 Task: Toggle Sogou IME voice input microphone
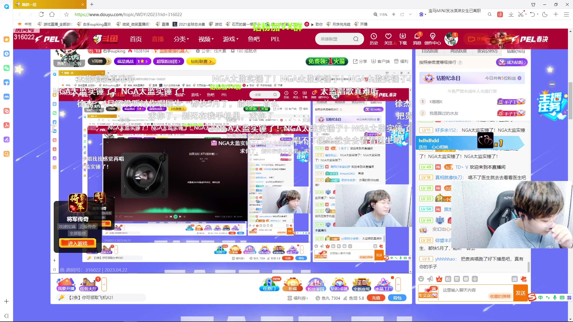[554, 298]
